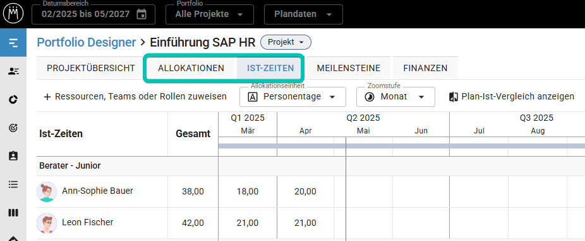585x241 pixels.
Task: Open the target sidebar icon
Action: [13, 128]
